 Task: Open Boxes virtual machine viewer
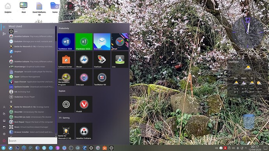pyautogui.click(x=32, y=127)
